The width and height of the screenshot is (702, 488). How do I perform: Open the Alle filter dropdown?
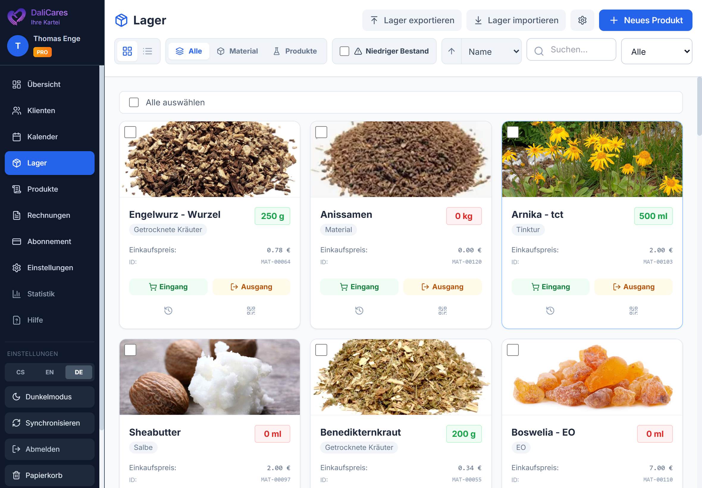tap(656, 51)
